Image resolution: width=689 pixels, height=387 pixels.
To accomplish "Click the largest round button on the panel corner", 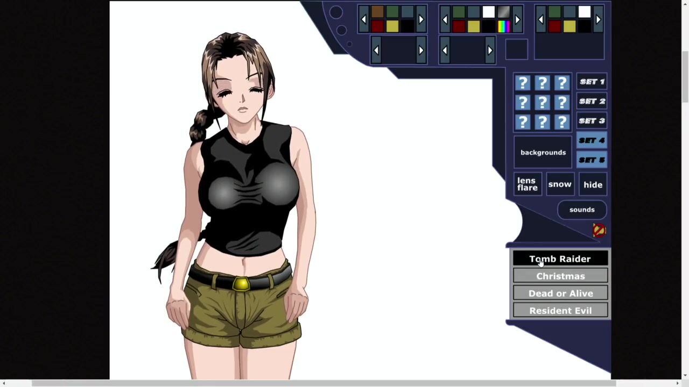I will (x=336, y=12).
